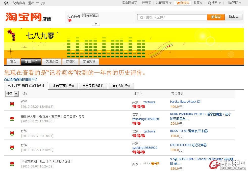This screenshot has width=248, height=172.
Task: Click buyer link for first tzxituwa review
Action: coord(149,102)
